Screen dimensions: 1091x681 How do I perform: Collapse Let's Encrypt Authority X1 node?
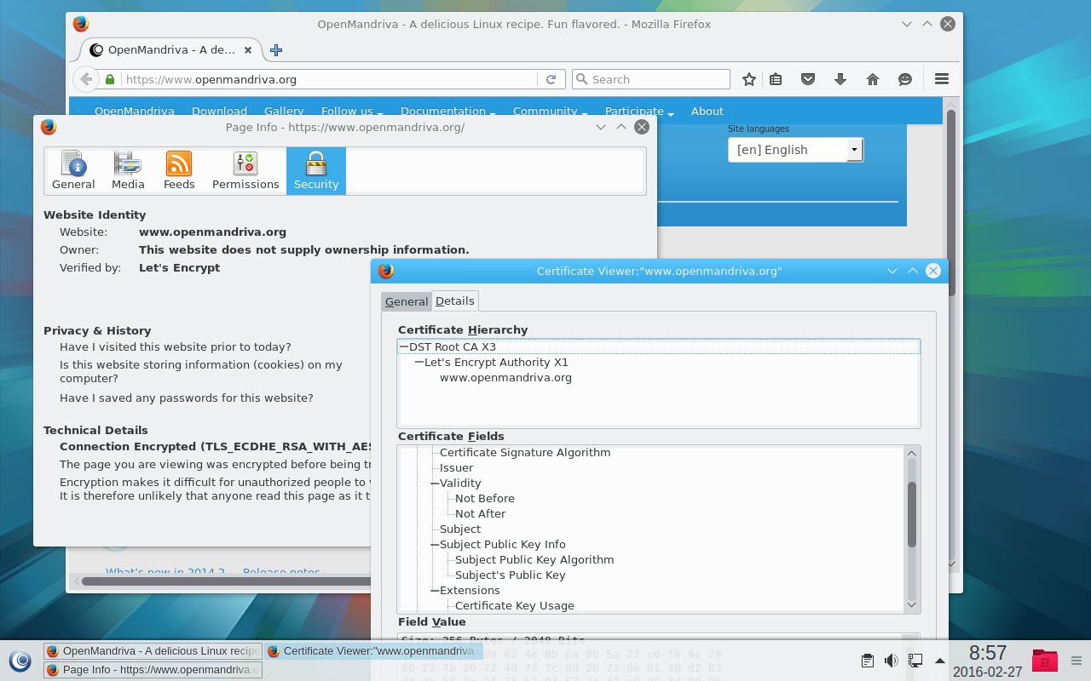pos(419,363)
